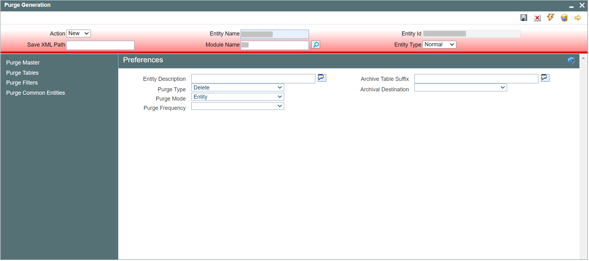Open the Purge Type dropdown showing Delete
The image size is (589, 261).
click(x=238, y=88)
